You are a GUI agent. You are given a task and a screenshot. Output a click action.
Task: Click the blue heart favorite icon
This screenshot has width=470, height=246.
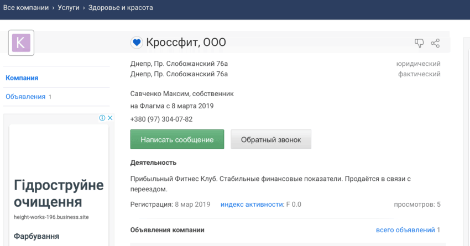(x=137, y=43)
